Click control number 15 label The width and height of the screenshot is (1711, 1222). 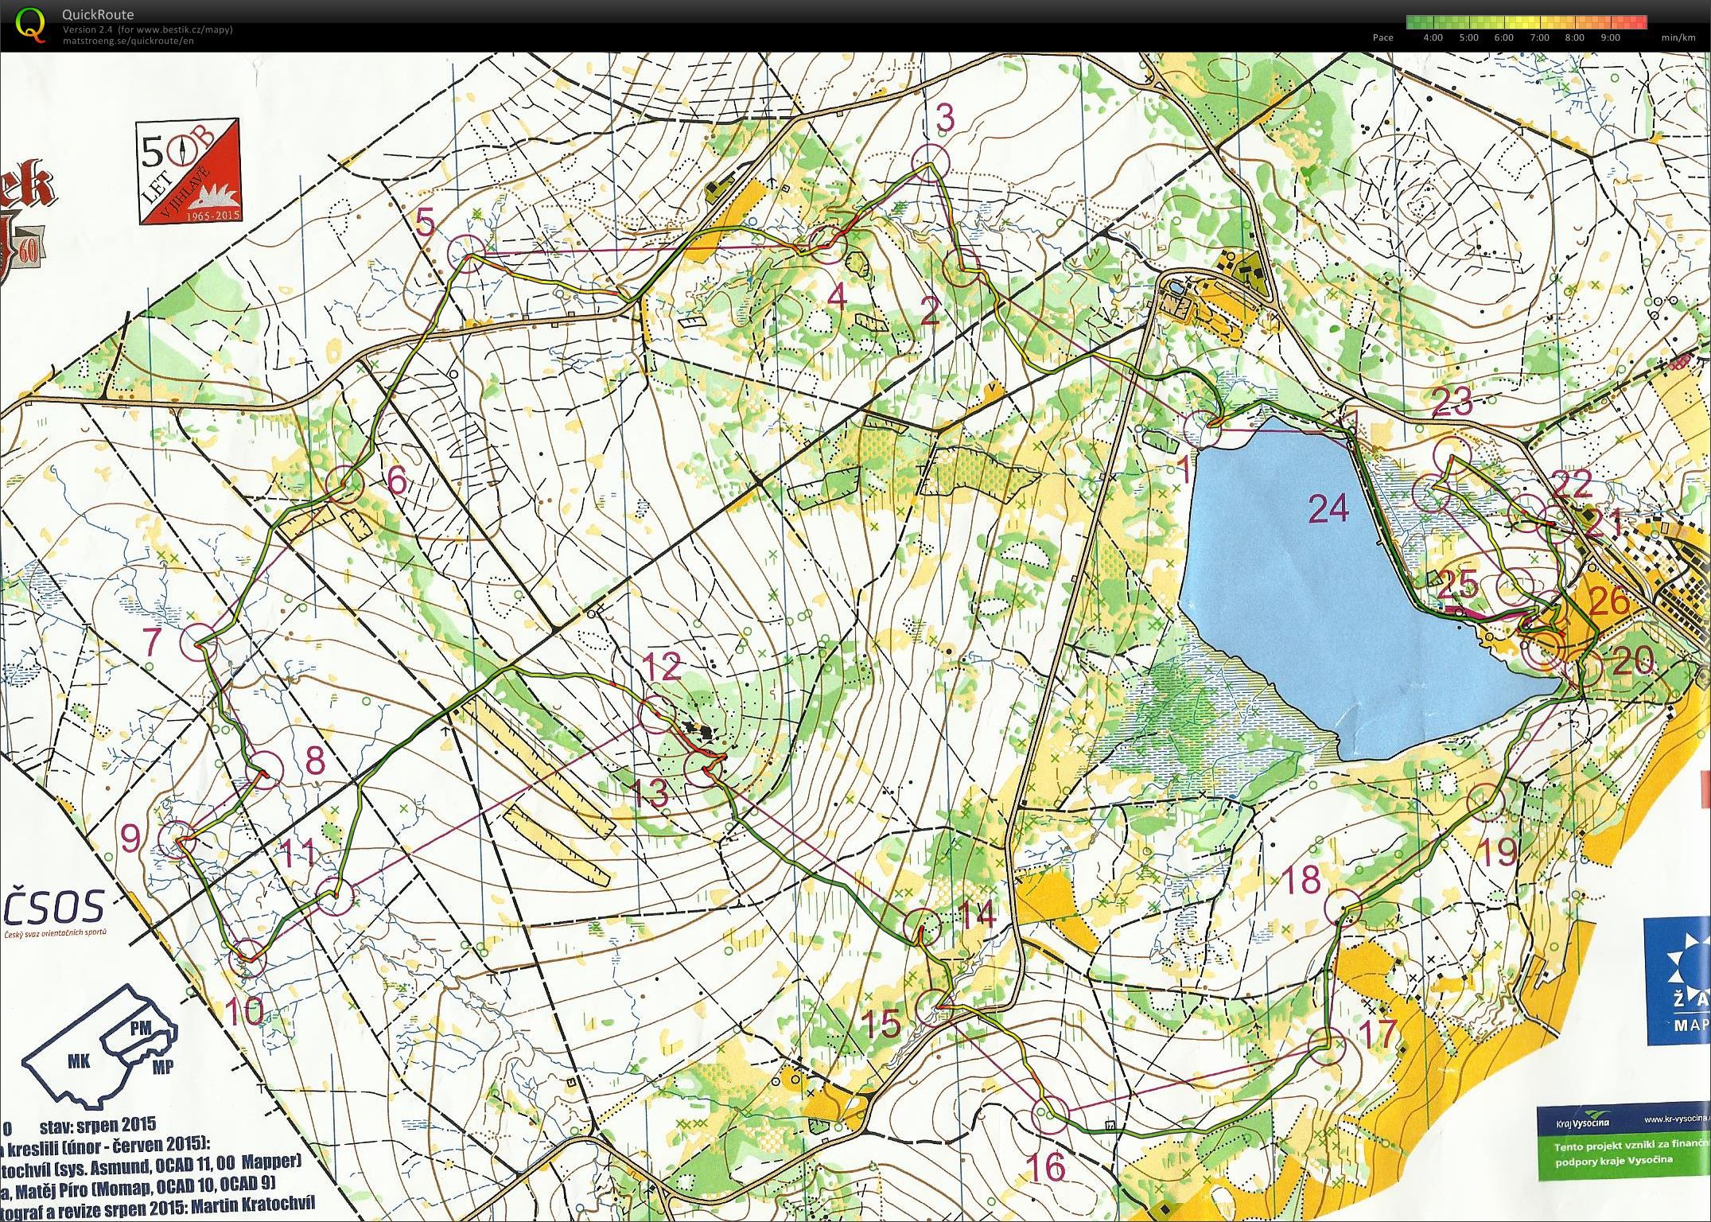[881, 1024]
